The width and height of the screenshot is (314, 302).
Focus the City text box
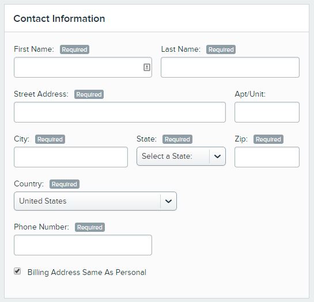pyautogui.click(x=71, y=157)
